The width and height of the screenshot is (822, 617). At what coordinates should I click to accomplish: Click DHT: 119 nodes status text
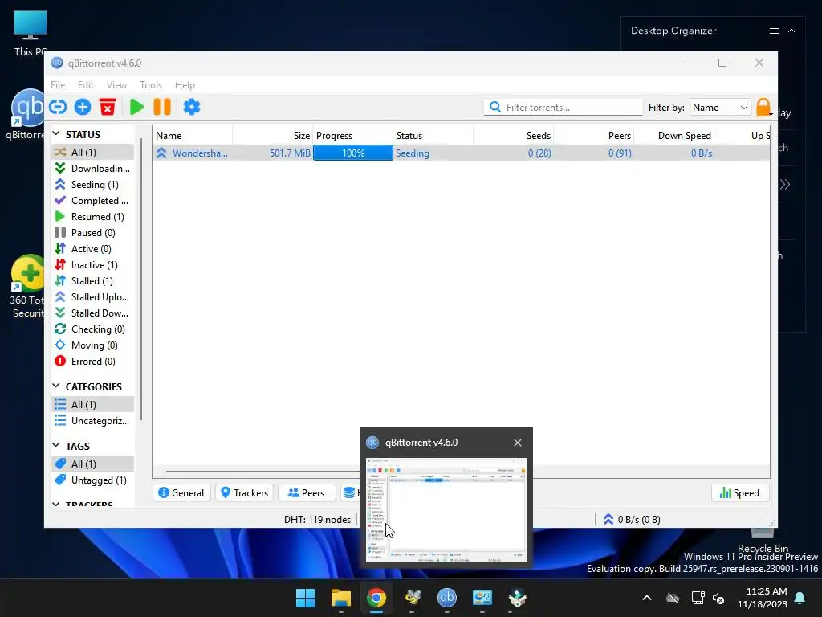317,520
